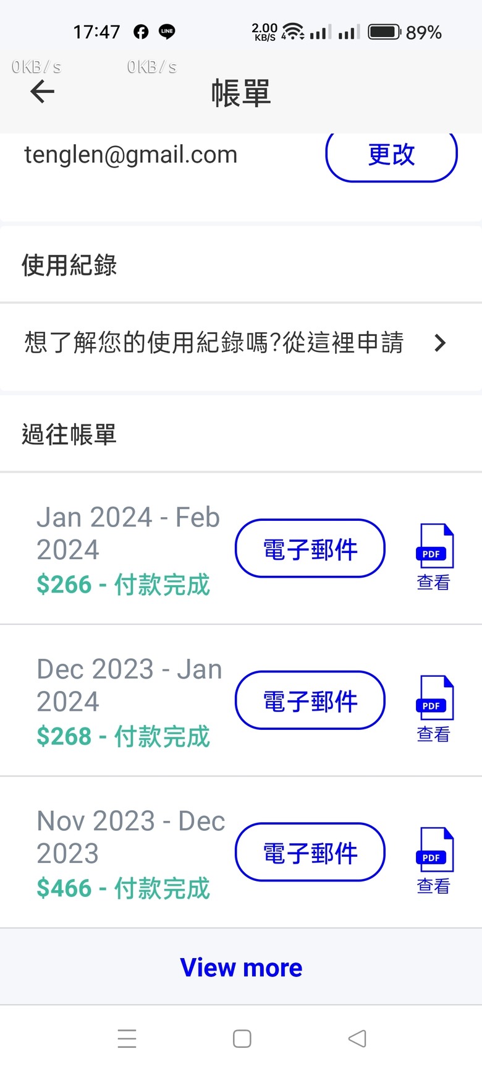The image size is (482, 1072).
Task: Expand the usage record request chevron
Action: [x=440, y=343]
